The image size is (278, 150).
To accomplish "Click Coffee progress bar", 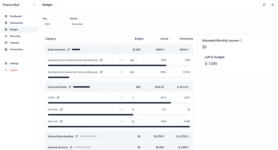I will pyautogui.click(x=119, y=103).
